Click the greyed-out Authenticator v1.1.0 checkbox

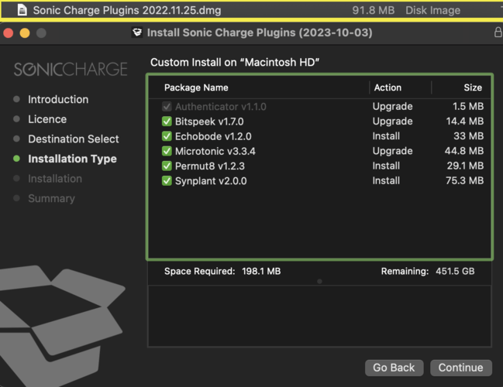coord(167,106)
